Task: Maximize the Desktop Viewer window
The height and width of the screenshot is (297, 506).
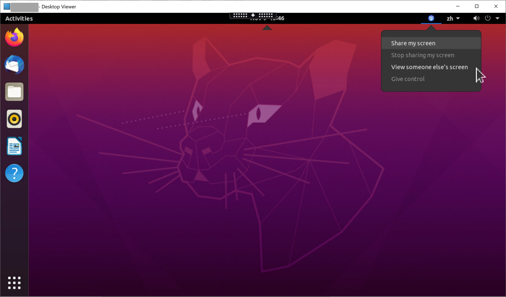Action: point(476,6)
